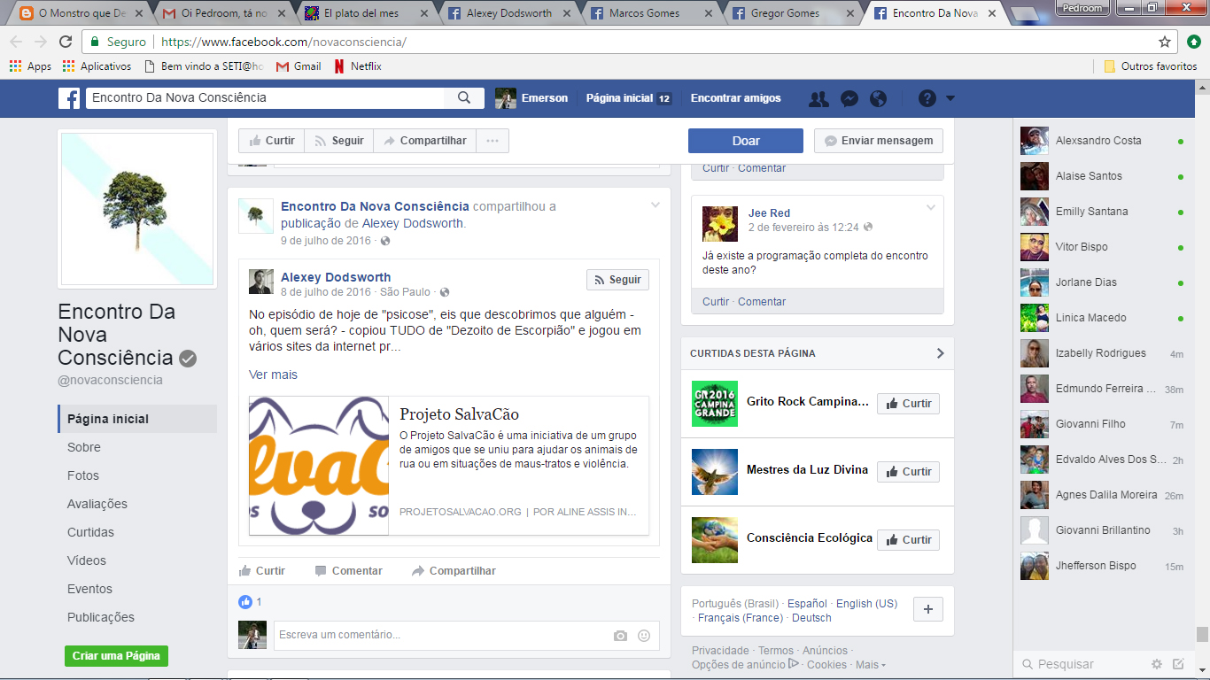
Task: Click the Escreva um comentário field
Action: click(466, 635)
